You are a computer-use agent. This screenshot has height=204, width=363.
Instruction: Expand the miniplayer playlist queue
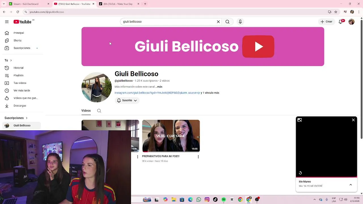point(351,185)
